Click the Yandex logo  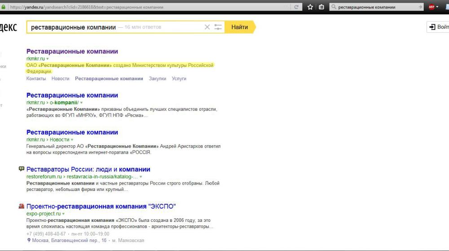point(8,27)
